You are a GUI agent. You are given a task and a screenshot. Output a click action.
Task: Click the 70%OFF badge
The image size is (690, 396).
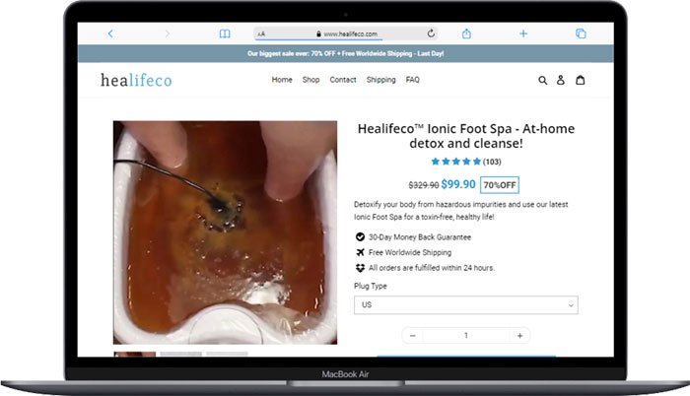coord(500,185)
